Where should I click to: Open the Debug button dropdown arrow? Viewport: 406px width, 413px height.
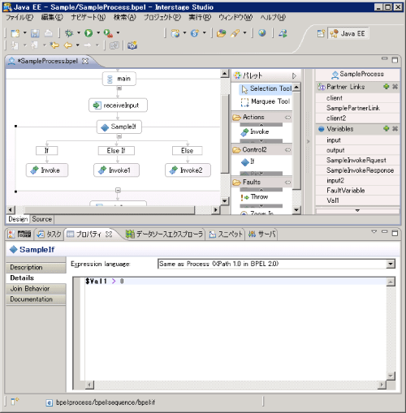click(79, 32)
